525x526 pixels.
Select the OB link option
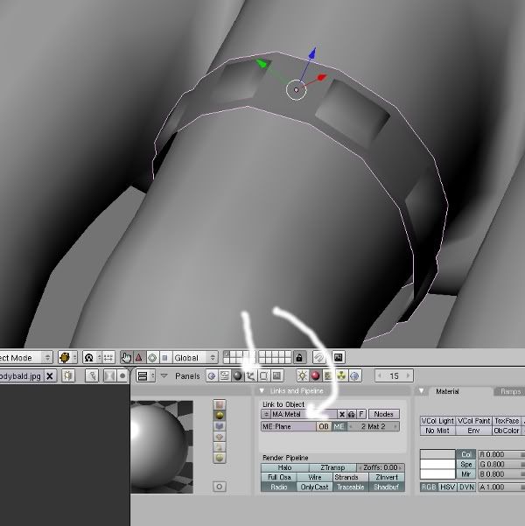coord(324,427)
